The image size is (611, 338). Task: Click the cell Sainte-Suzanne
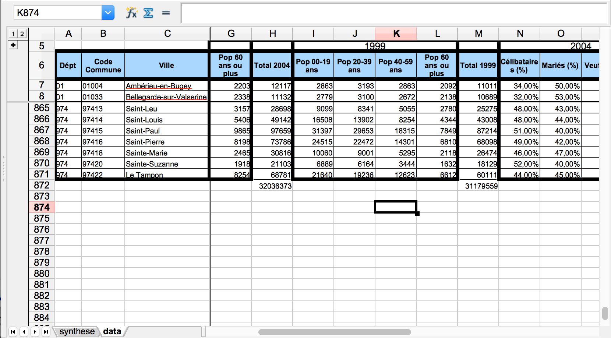tap(167, 164)
